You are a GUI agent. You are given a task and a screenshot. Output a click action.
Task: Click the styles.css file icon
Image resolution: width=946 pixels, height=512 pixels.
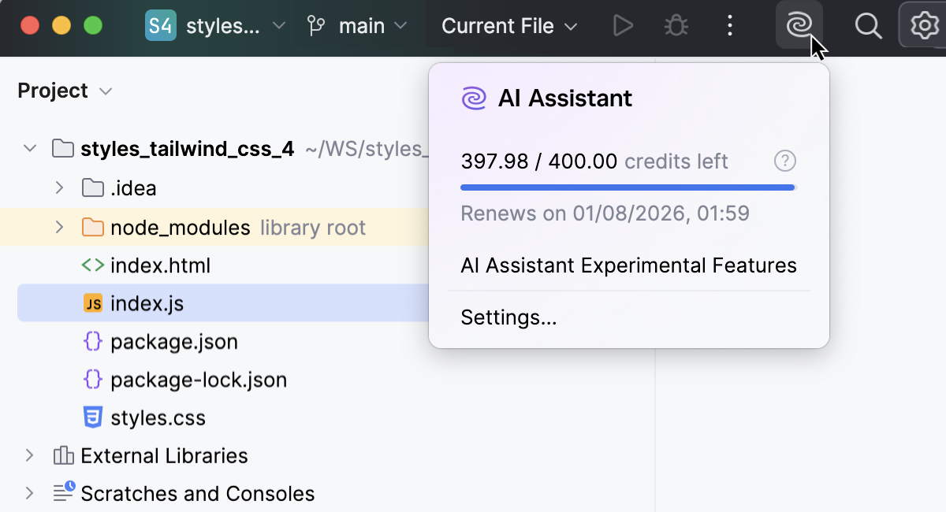tap(93, 417)
